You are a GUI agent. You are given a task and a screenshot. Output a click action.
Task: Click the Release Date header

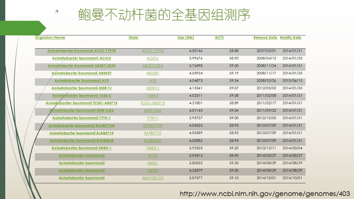(265, 38)
